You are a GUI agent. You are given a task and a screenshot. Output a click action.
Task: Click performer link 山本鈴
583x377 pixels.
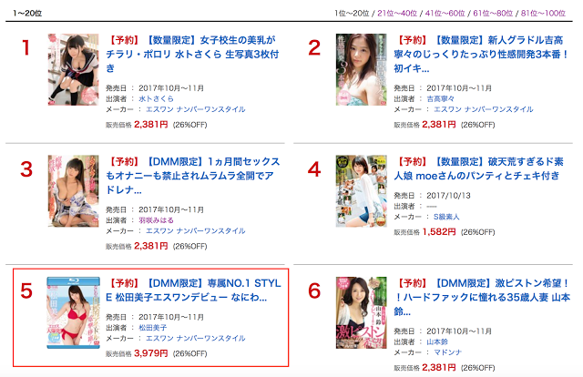(x=437, y=341)
